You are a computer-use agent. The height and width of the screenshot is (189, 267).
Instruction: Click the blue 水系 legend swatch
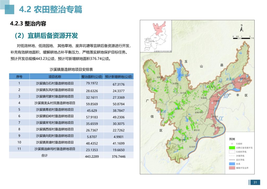click(x=231, y=164)
